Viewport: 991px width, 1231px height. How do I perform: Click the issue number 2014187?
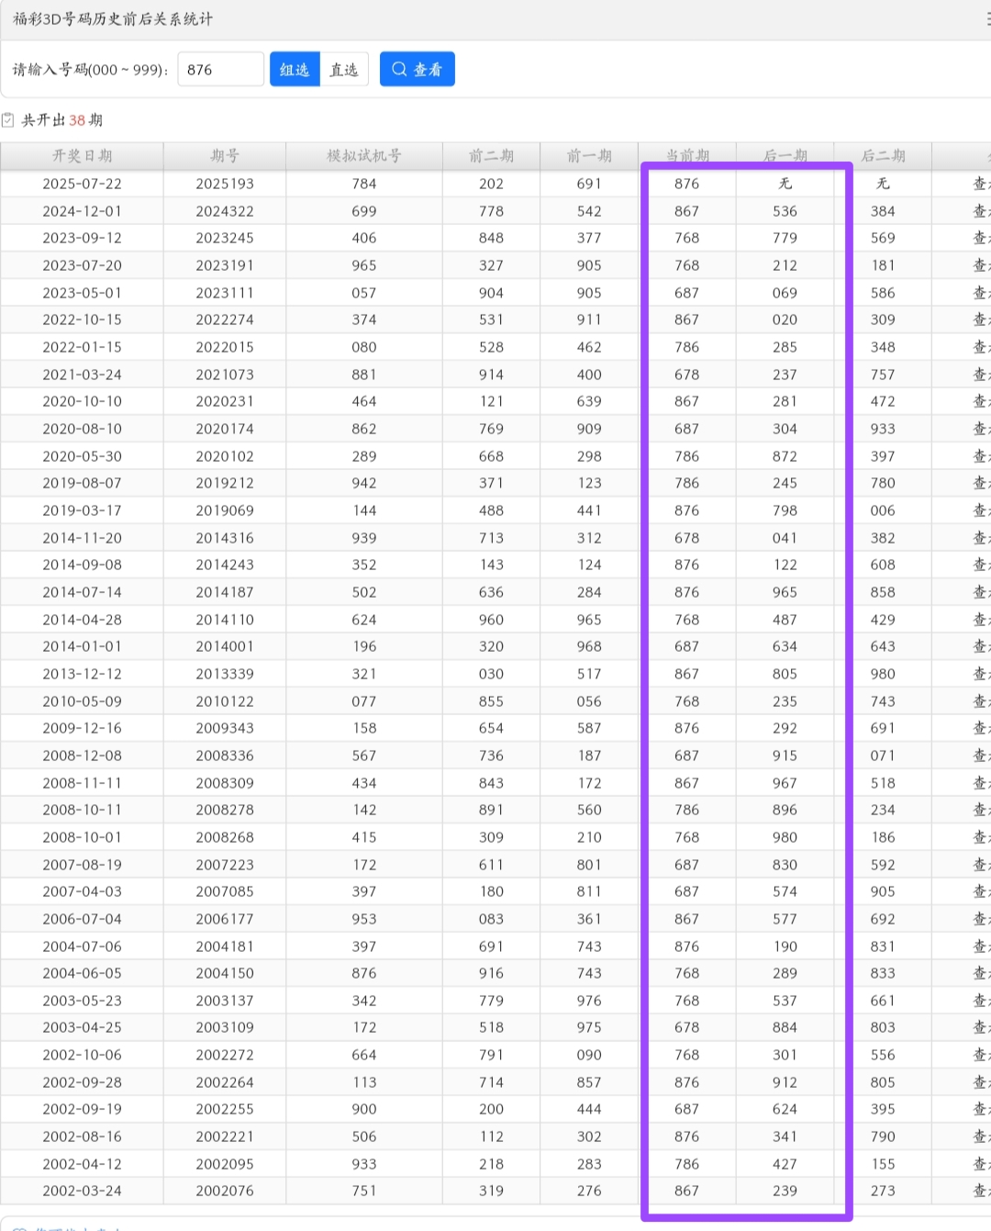225,592
